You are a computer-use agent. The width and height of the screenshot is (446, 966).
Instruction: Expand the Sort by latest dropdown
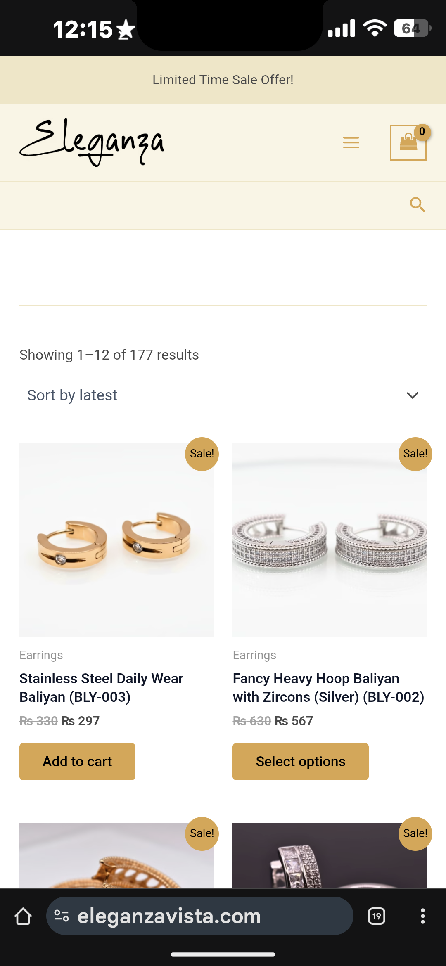click(223, 395)
